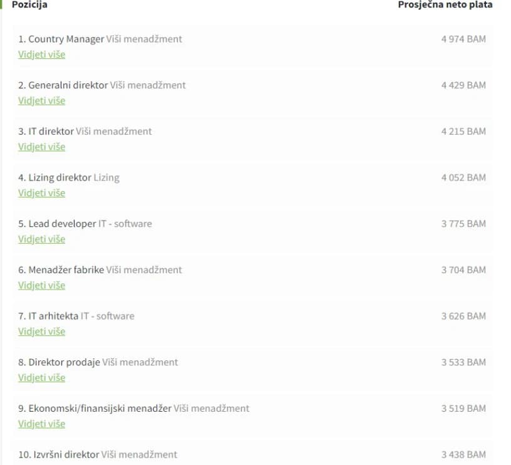Open 'Vidjeti više' under Menadžer fabrike
This screenshot has height=465, width=511.
click(x=42, y=286)
